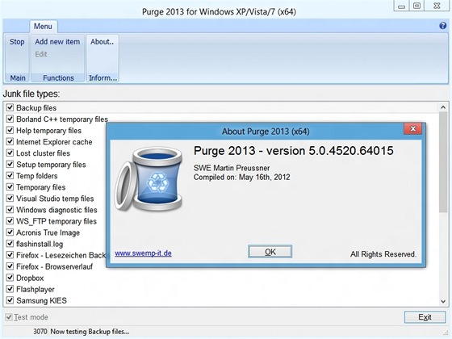This screenshot has height=339, width=452.
Task: Toggle Setup temporary files checkbox
Action: tap(10, 165)
